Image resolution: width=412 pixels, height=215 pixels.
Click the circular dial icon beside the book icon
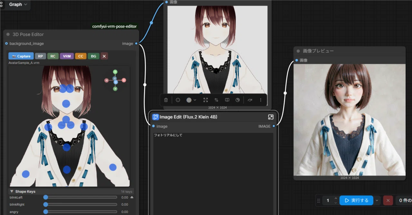click(238, 100)
